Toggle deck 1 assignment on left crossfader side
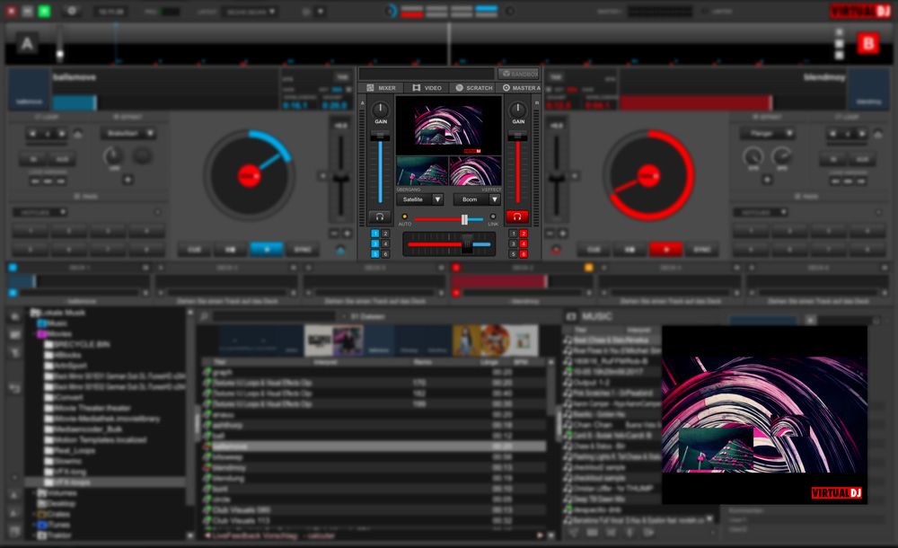The height and width of the screenshot is (548, 898). coord(376,234)
